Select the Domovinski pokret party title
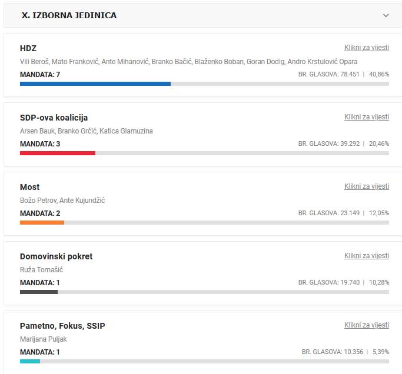402x374 pixels. [x=56, y=256]
